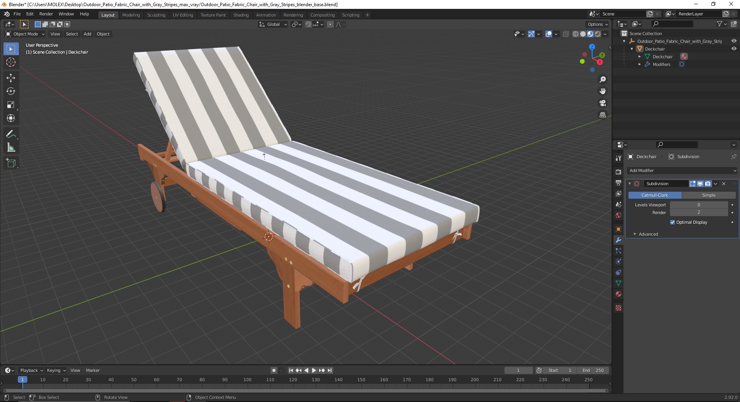Select Catmull-Clark subdivision type
Image resolution: width=740 pixels, height=402 pixels.
coord(655,195)
